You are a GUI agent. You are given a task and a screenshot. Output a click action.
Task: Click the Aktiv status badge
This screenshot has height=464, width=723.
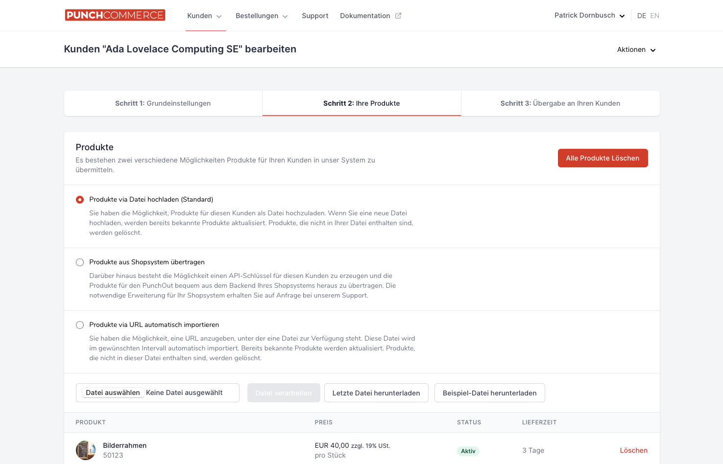click(468, 451)
